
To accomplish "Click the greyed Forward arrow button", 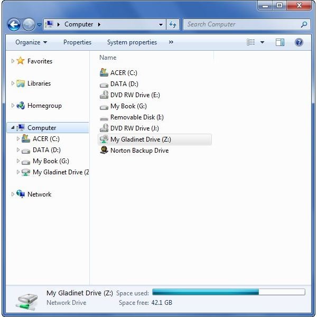I will [x=29, y=24].
